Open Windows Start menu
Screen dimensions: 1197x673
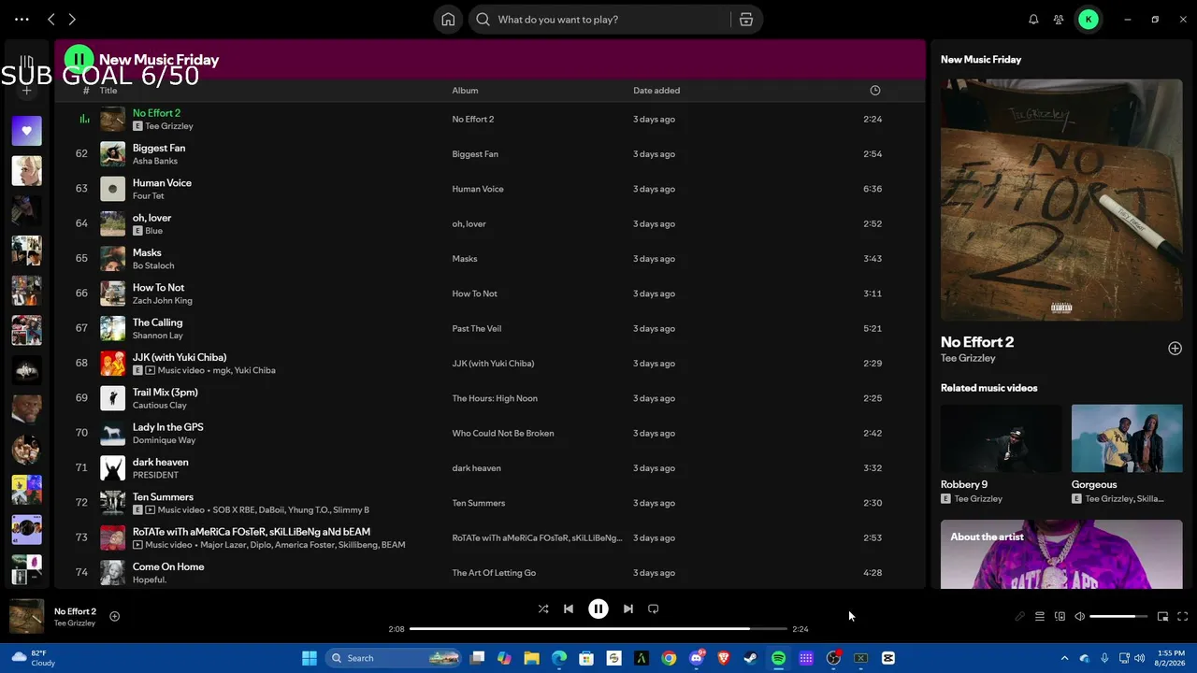pyautogui.click(x=310, y=658)
